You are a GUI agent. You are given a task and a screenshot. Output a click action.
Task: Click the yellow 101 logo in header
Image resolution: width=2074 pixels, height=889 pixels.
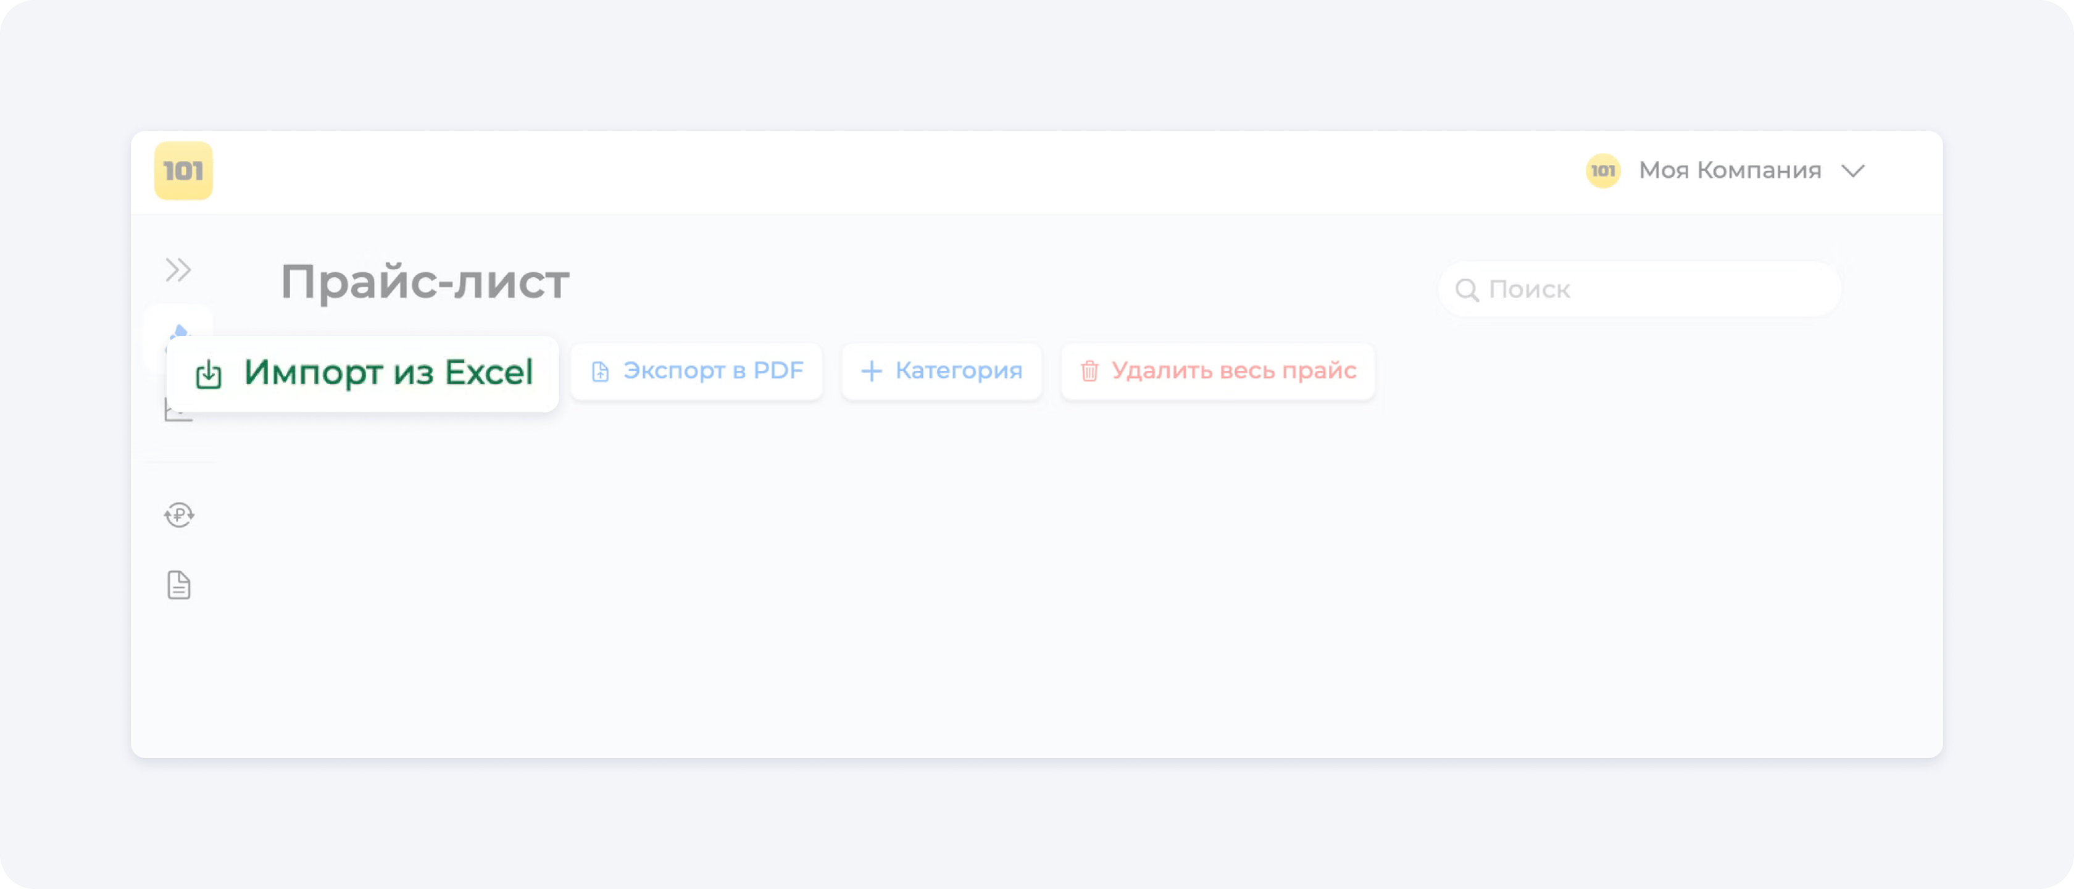tap(183, 171)
